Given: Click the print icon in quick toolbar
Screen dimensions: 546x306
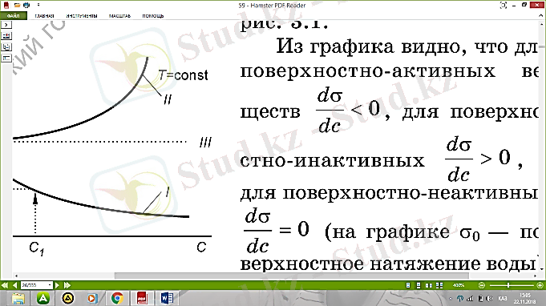Looking at the screenshot, I should [26, 6].
